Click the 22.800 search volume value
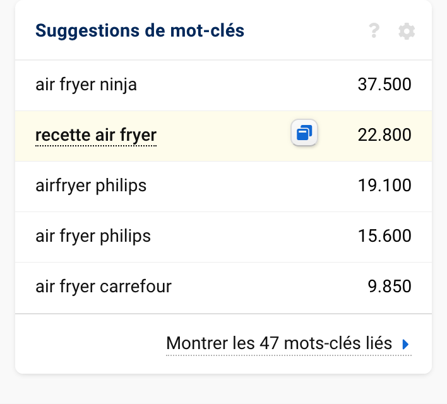447x404 pixels. point(384,135)
